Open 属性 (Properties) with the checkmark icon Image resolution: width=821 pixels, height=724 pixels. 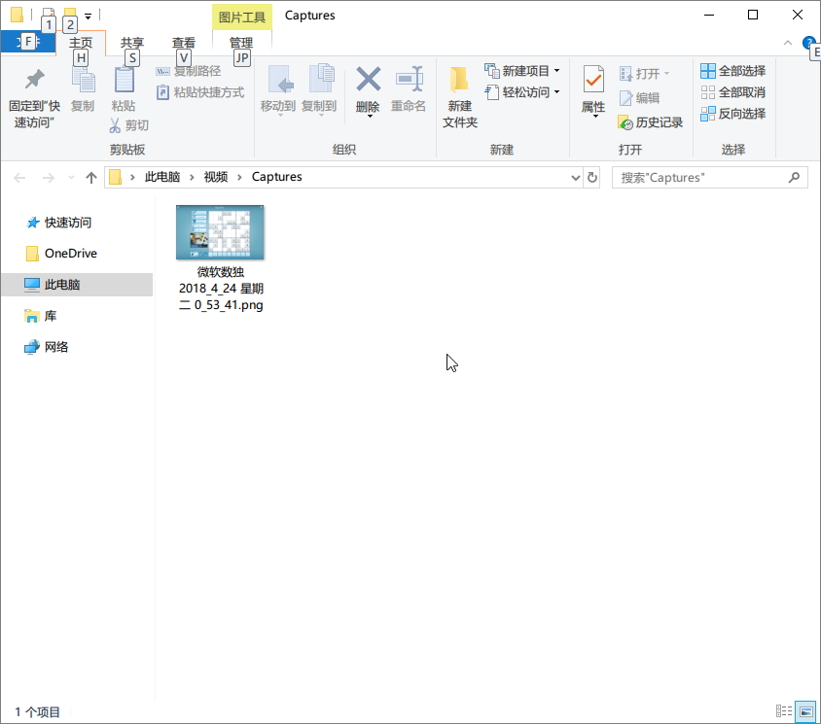pos(593,80)
